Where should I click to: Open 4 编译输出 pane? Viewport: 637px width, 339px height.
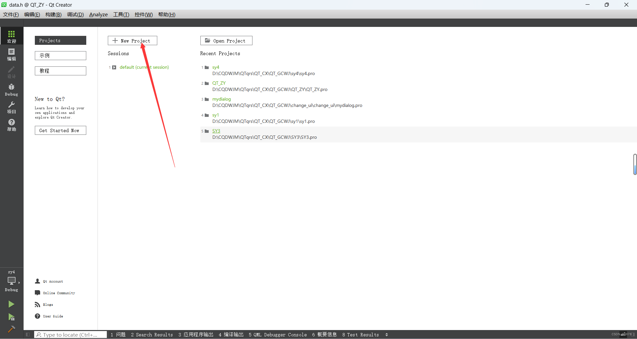[231, 335]
